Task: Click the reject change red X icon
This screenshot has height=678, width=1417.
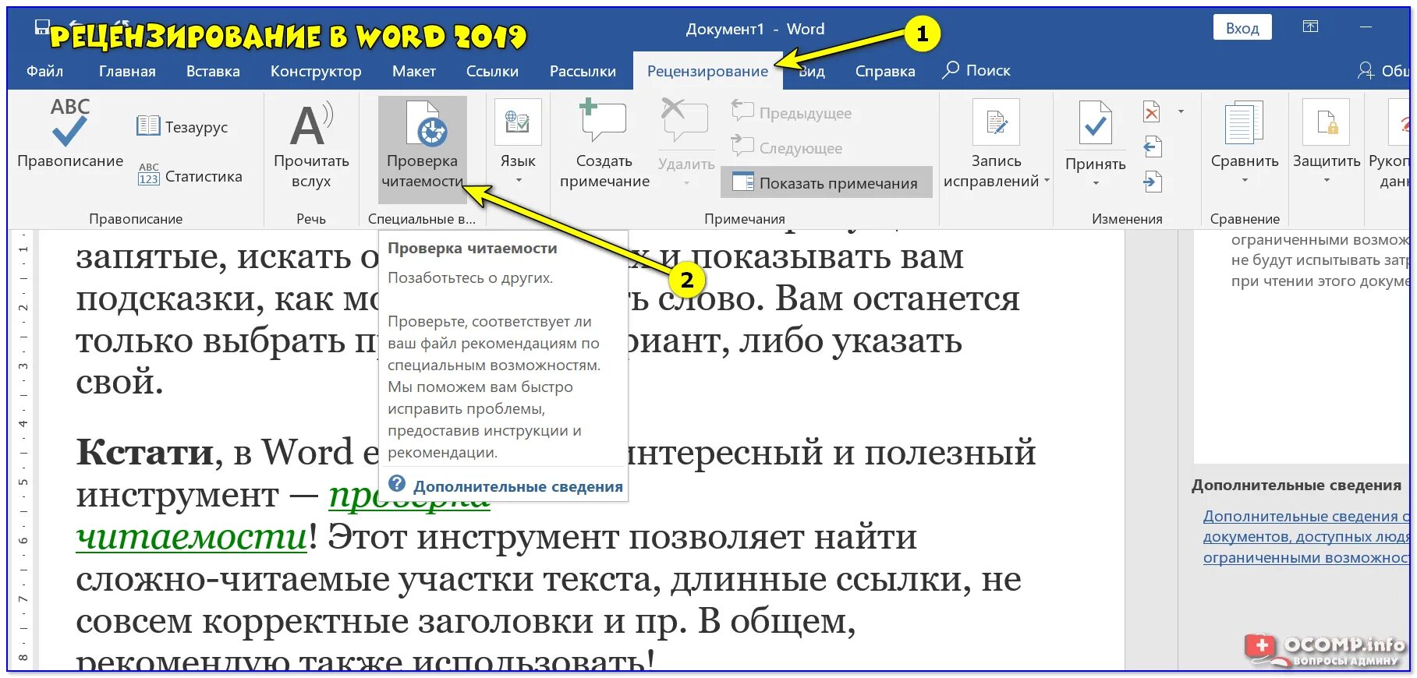Action: click(x=1152, y=112)
